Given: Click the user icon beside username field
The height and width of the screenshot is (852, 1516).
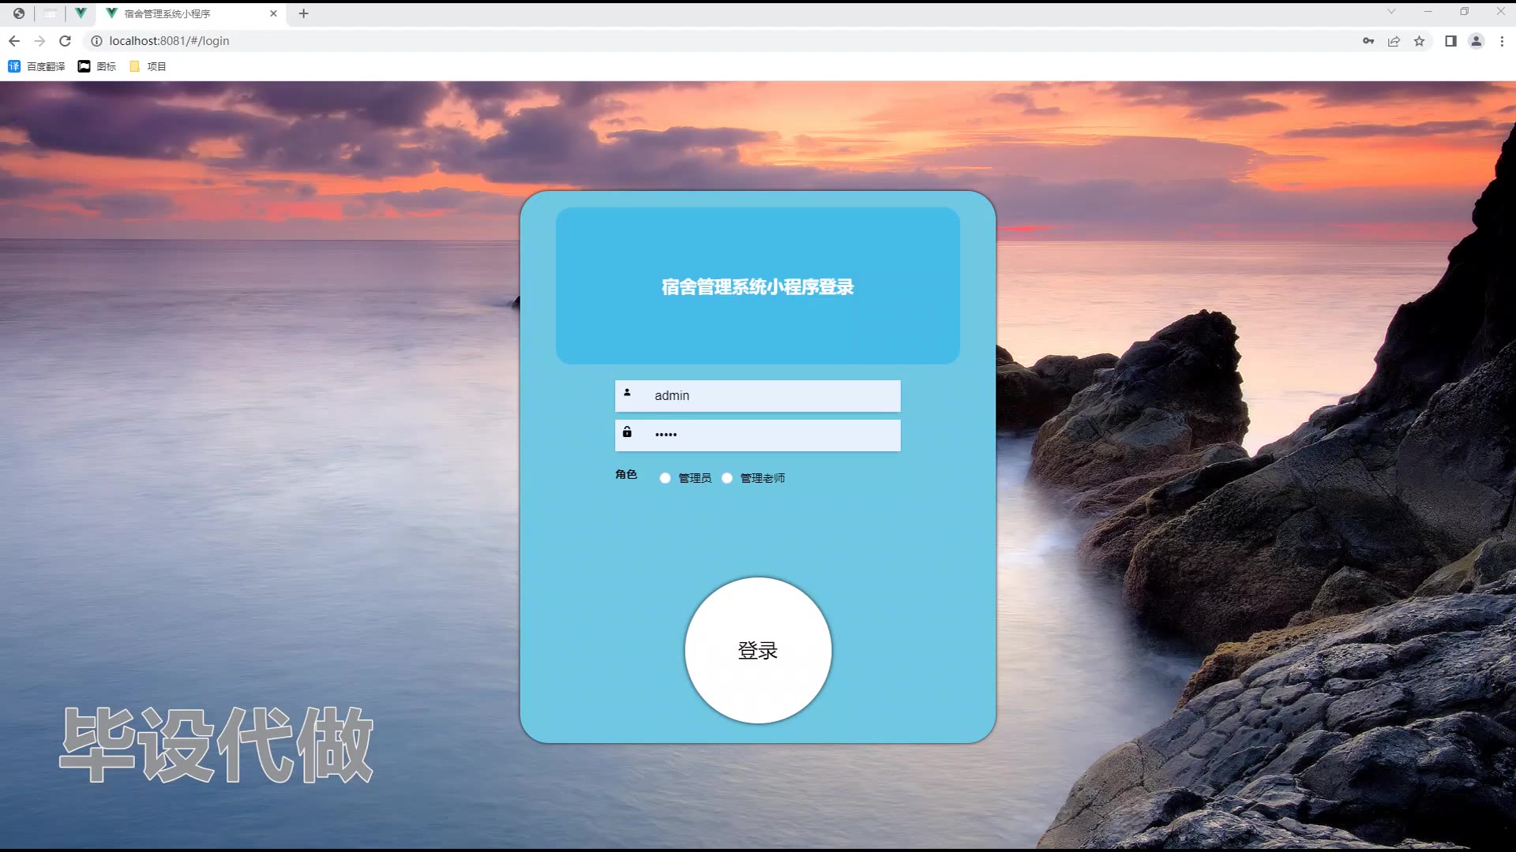Looking at the screenshot, I should pos(627,392).
